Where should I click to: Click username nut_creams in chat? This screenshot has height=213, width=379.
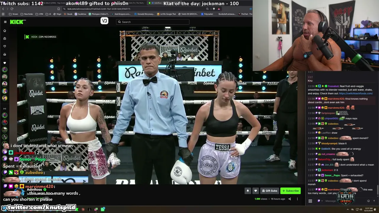tap(328, 154)
